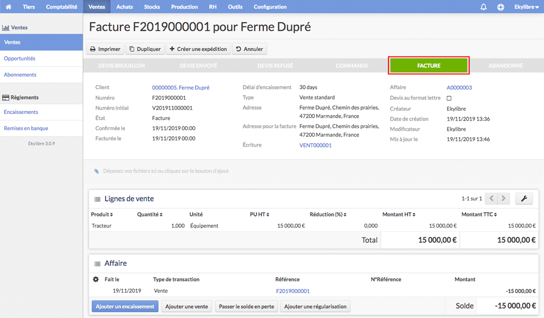Click the Tracteur product cell
544x318 pixels.
pyautogui.click(x=102, y=226)
